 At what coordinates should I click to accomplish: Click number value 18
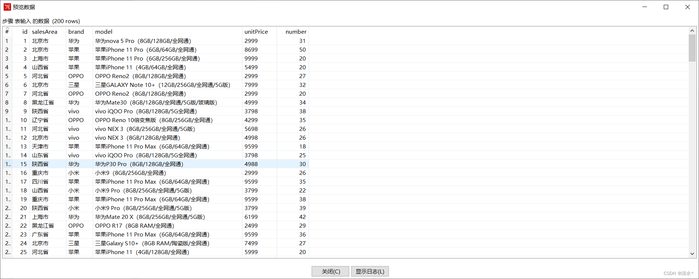click(303, 146)
